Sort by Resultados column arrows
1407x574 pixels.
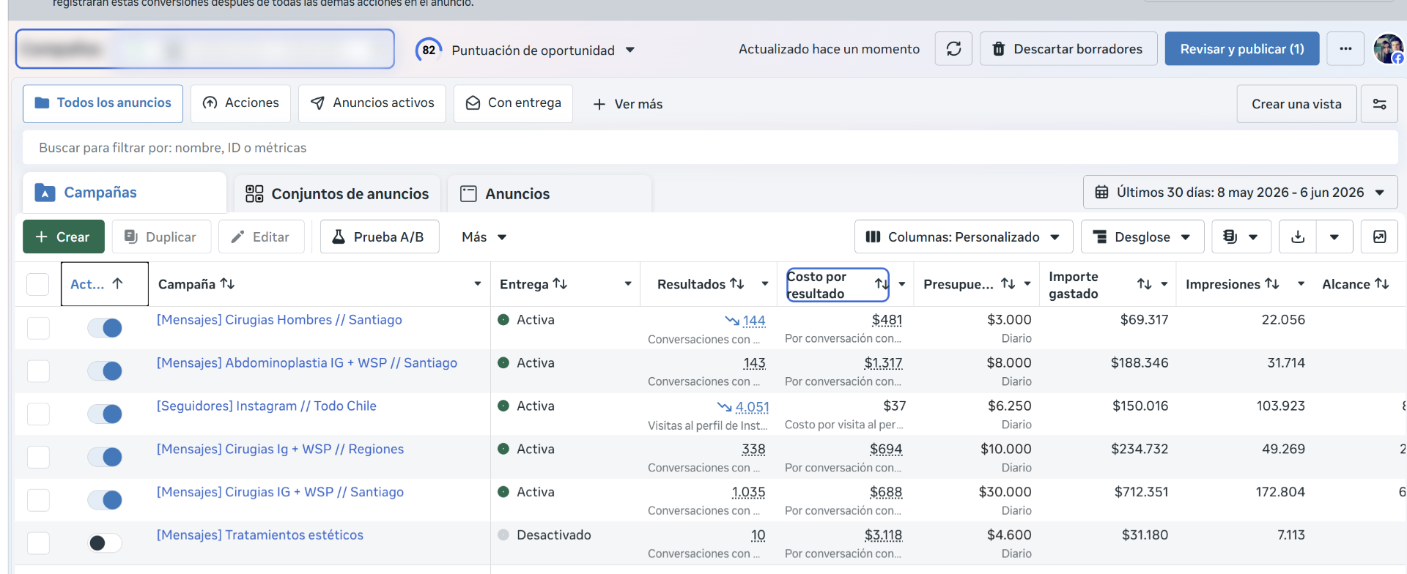[x=737, y=284]
